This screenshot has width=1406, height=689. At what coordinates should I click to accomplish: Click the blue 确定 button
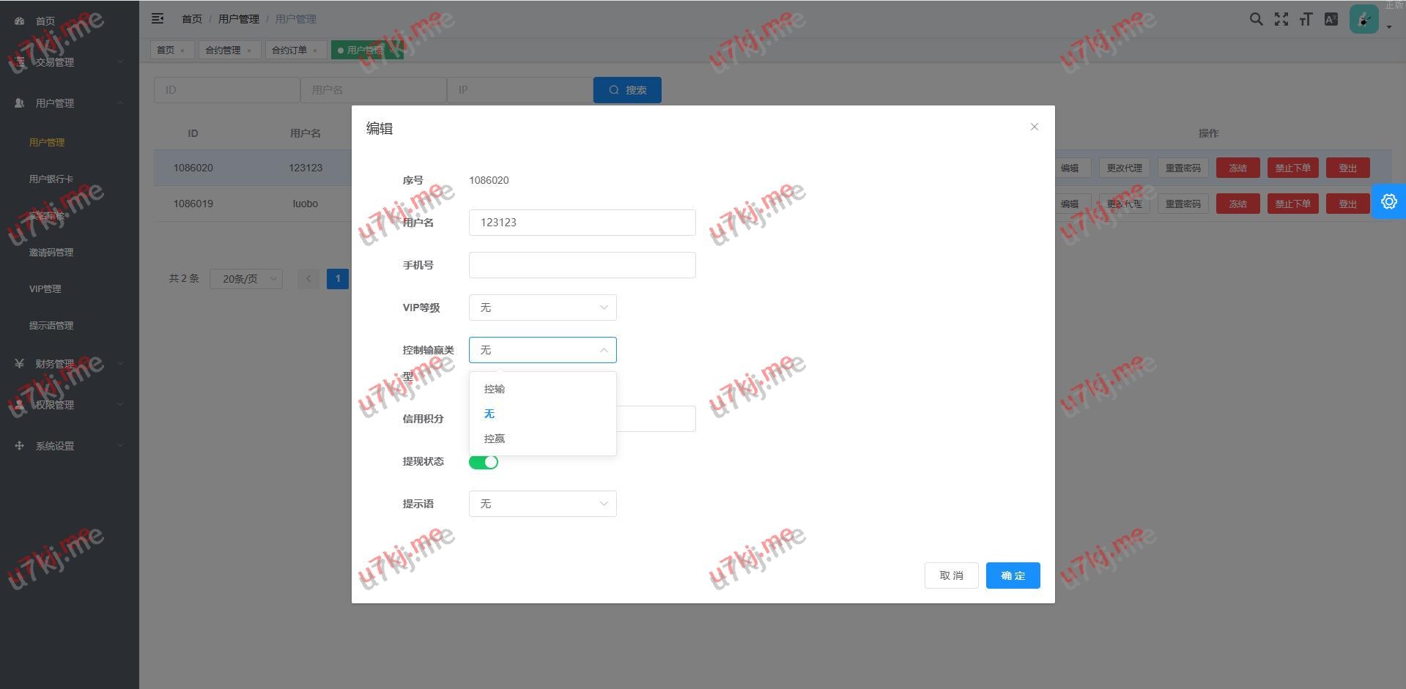(1013, 576)
